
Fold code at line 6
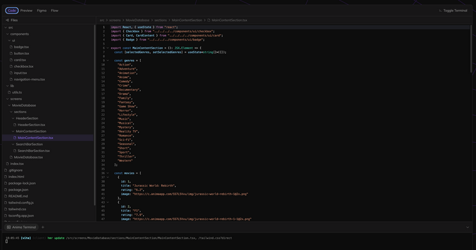click(x=108, y=48)
